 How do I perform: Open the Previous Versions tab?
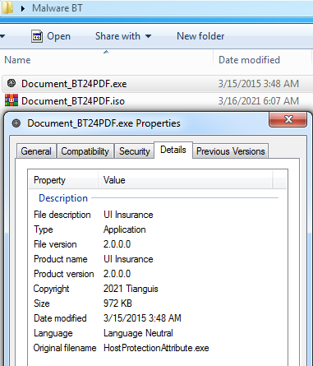pos(231,151)
